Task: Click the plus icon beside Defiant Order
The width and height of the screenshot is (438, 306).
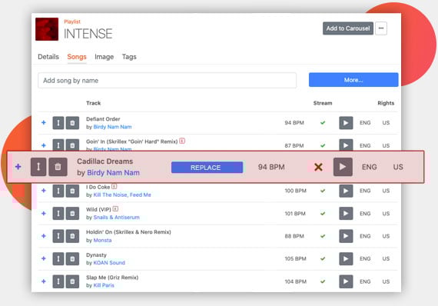Action: 44,123
